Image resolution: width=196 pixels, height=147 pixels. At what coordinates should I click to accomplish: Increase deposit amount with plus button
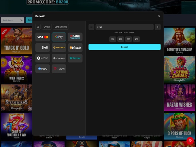pos(158,27)
